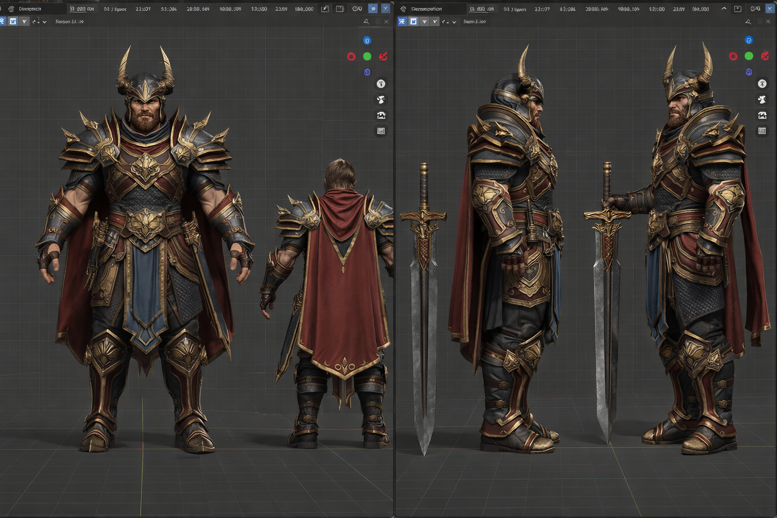
Task: Expand the chevron dropdown in right viewport header
Action: coord(454,22)
